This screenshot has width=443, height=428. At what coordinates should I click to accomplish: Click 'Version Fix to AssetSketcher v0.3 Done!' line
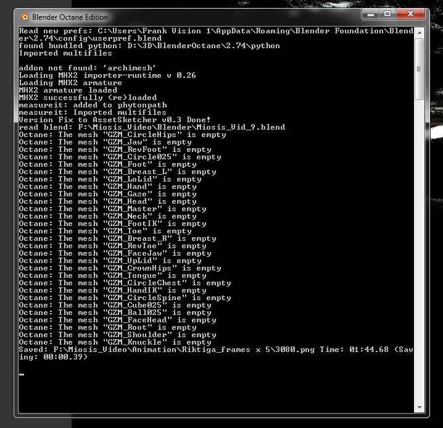pyautogui.click(x=115, y=120)
